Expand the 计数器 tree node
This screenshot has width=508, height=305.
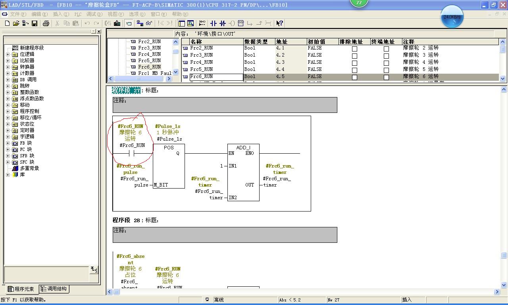tap(8, 73)
